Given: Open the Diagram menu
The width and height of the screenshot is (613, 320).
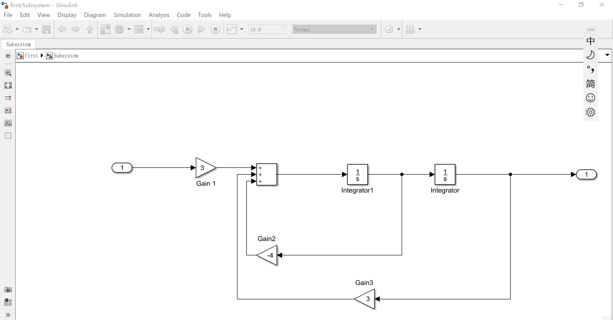Looking at the screenshot, I should click(95, 15).
